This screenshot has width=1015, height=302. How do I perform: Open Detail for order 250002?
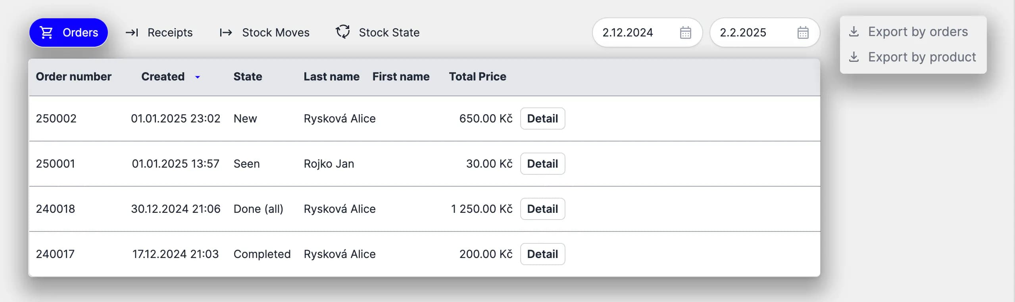tap(542, 119)
